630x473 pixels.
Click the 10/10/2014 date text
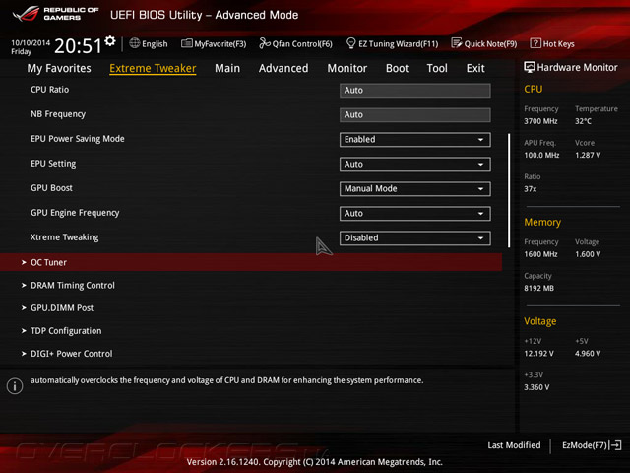pyautogui.click(x=31, y=43)
